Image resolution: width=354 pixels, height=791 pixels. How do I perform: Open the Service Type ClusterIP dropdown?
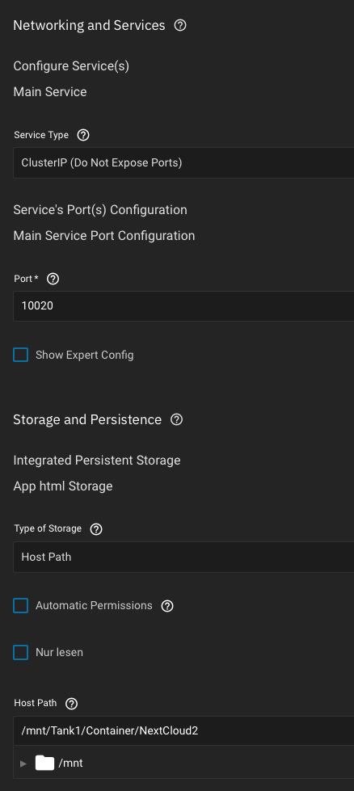[183, 162]
